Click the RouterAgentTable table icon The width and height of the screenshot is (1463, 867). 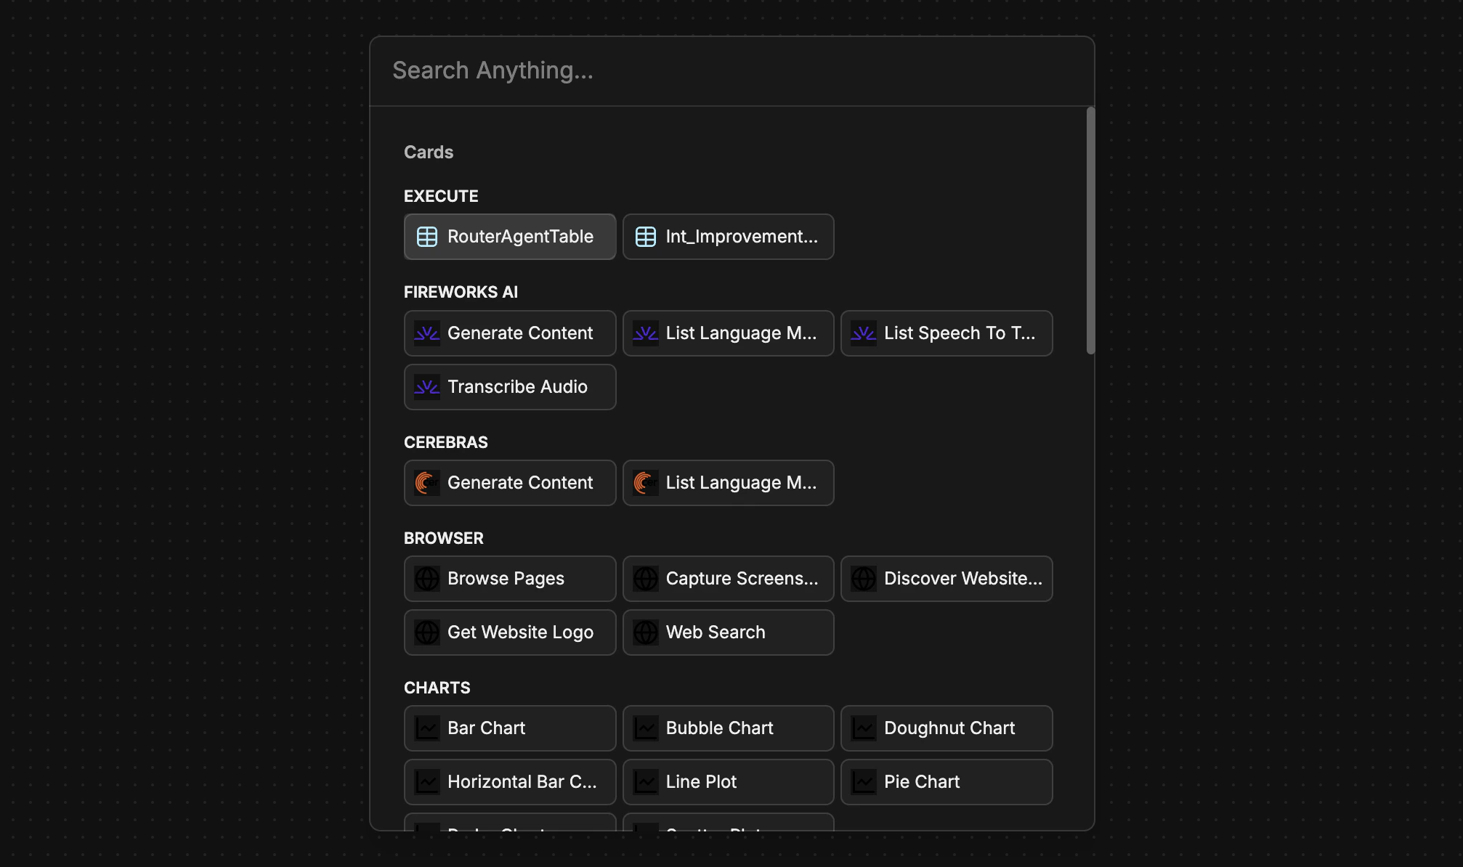point(427,237)
